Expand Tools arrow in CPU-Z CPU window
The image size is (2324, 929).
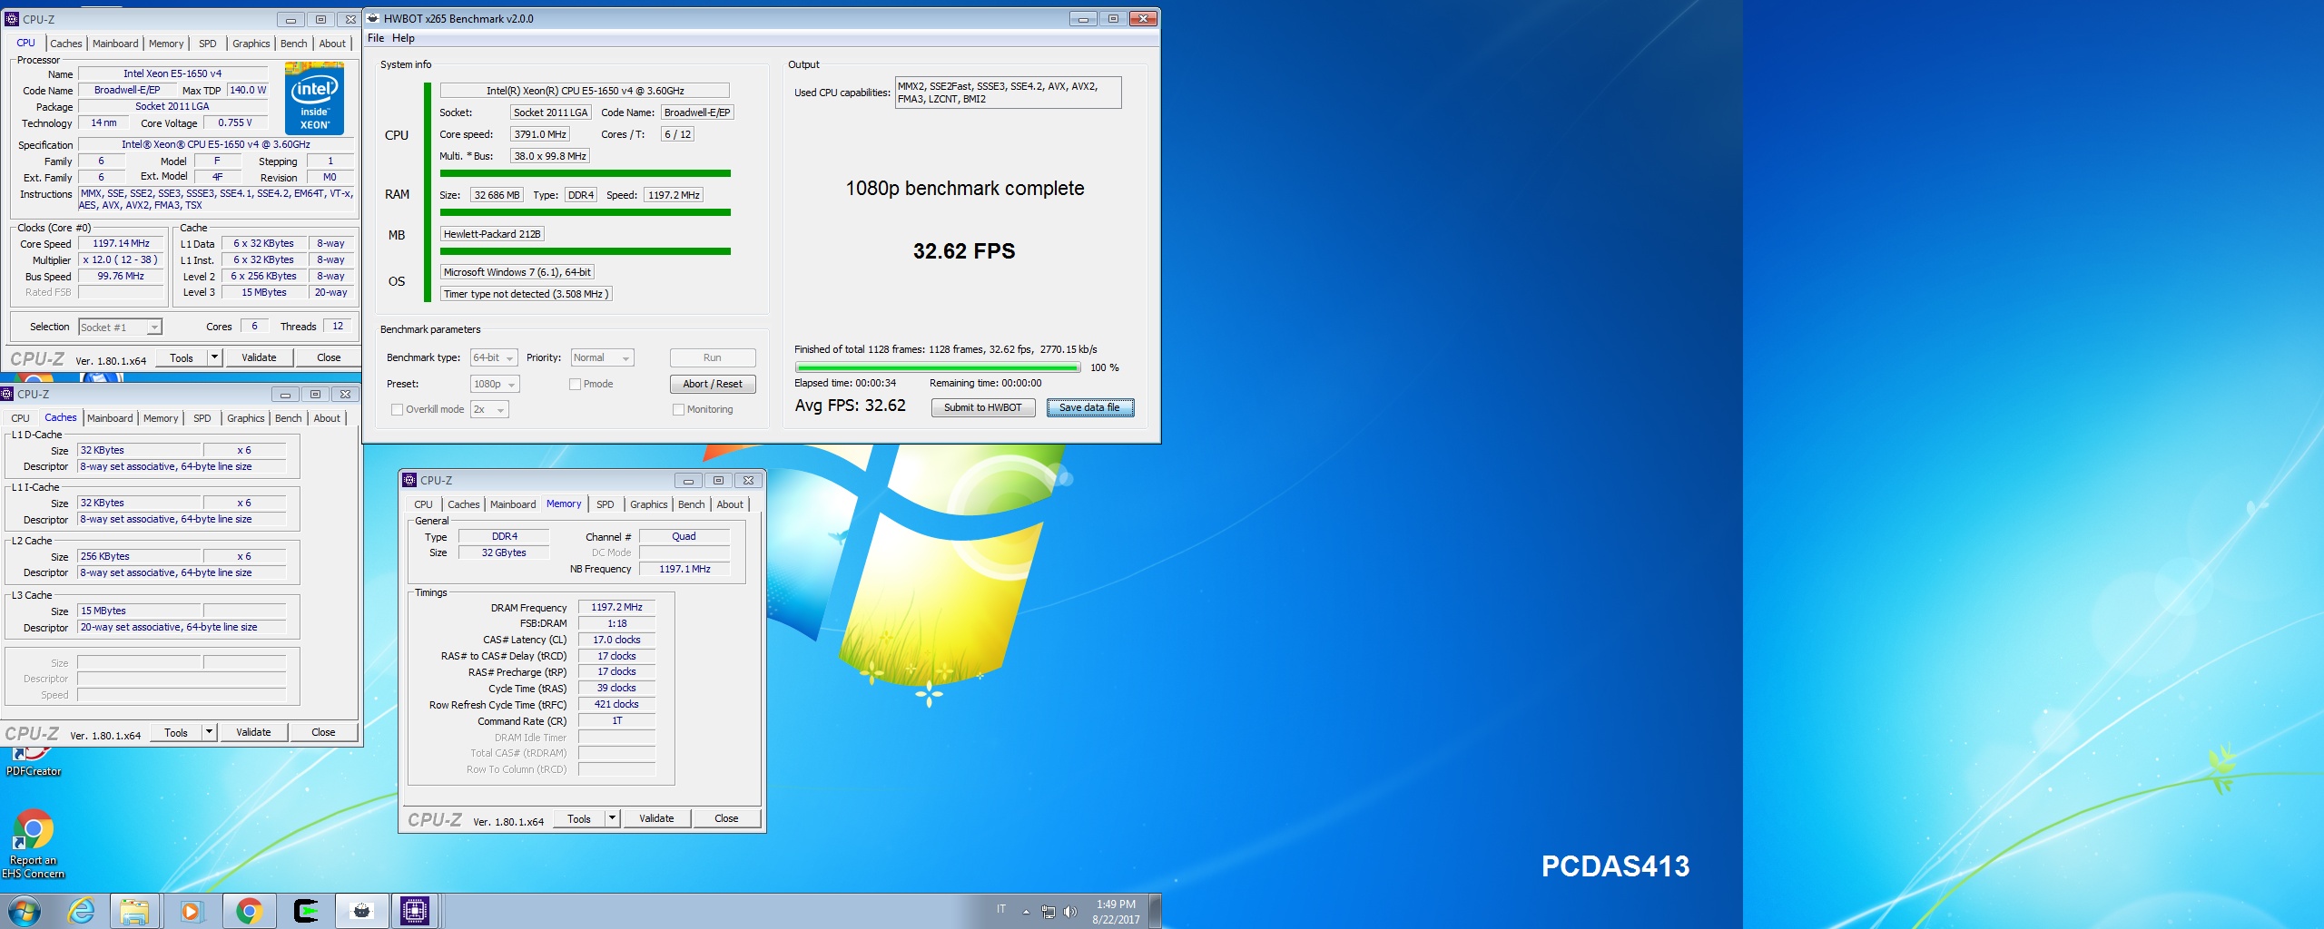[x=214, y=357]
